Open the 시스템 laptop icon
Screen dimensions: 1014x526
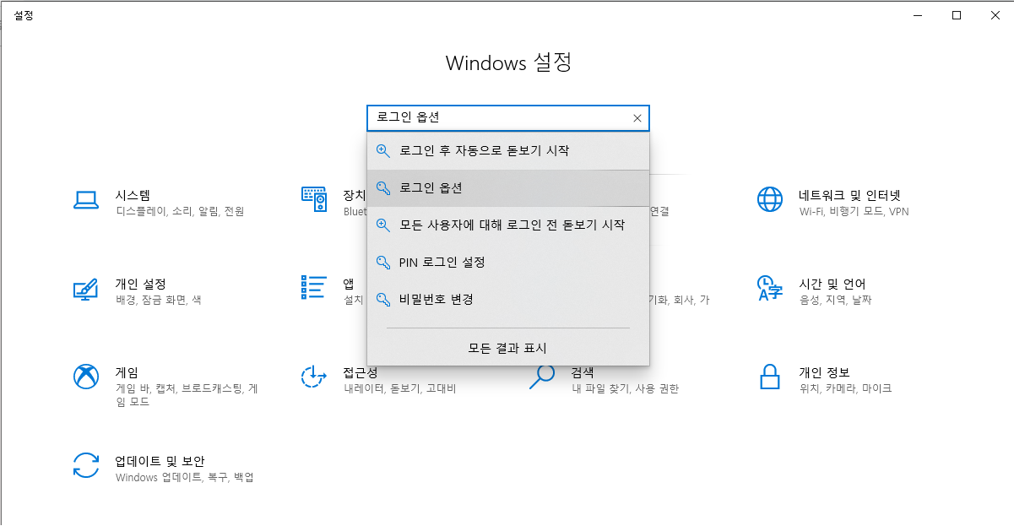(x=86, y=200)
